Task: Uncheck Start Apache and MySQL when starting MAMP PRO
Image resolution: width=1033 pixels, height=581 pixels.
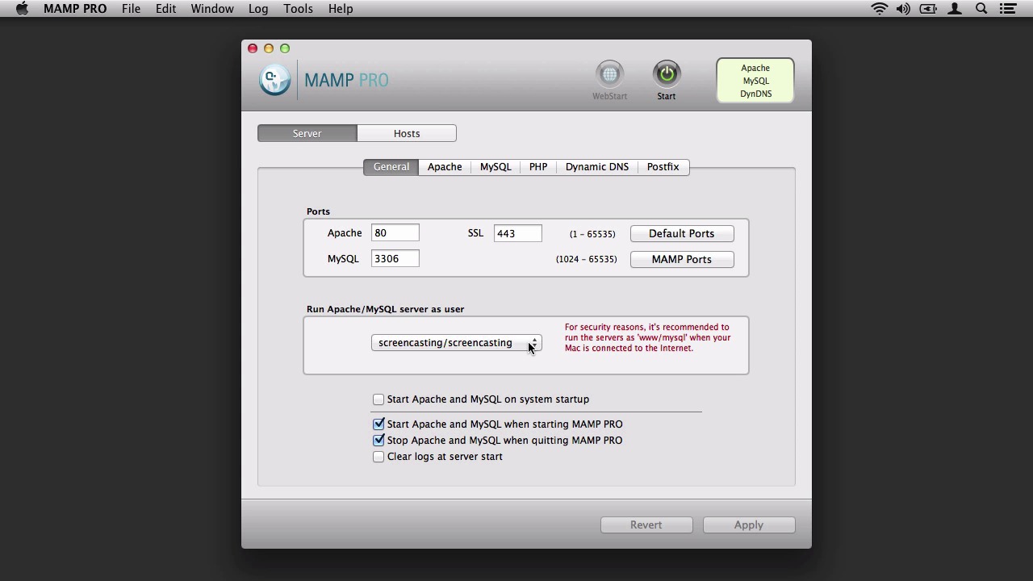Action: 378,424
